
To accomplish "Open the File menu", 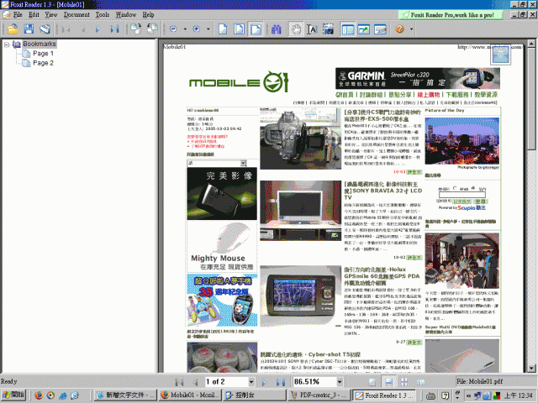I will (x=17, y=15).
